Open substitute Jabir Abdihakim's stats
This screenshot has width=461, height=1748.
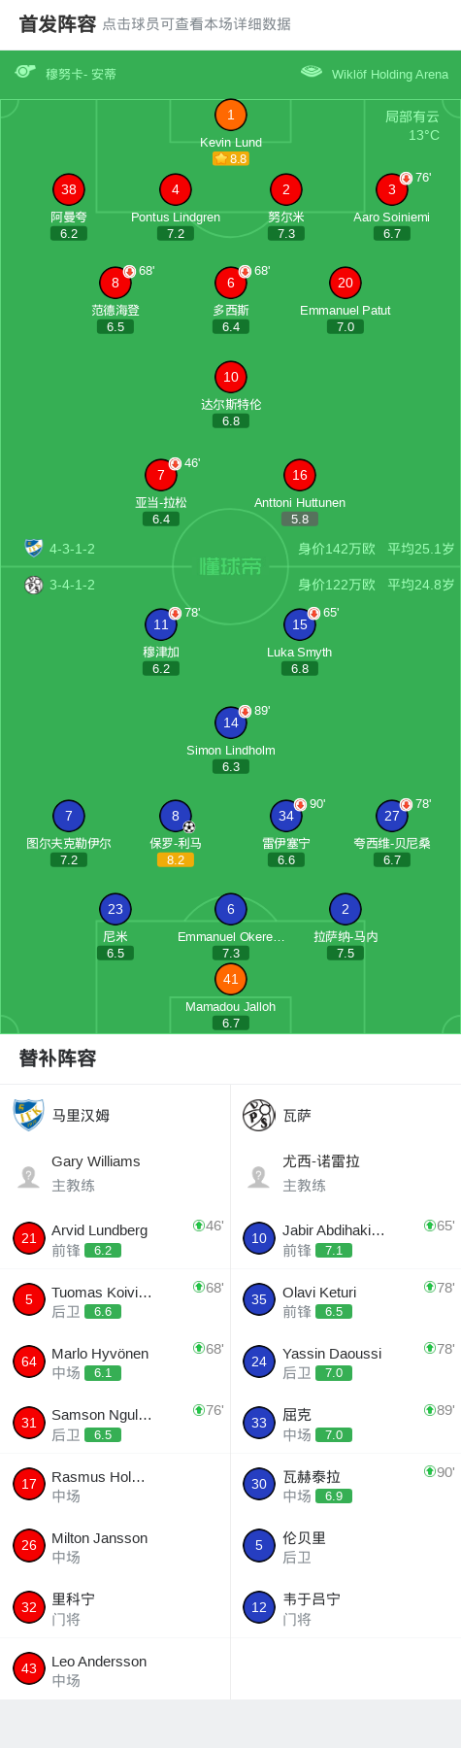click(x=346, y=1239)
